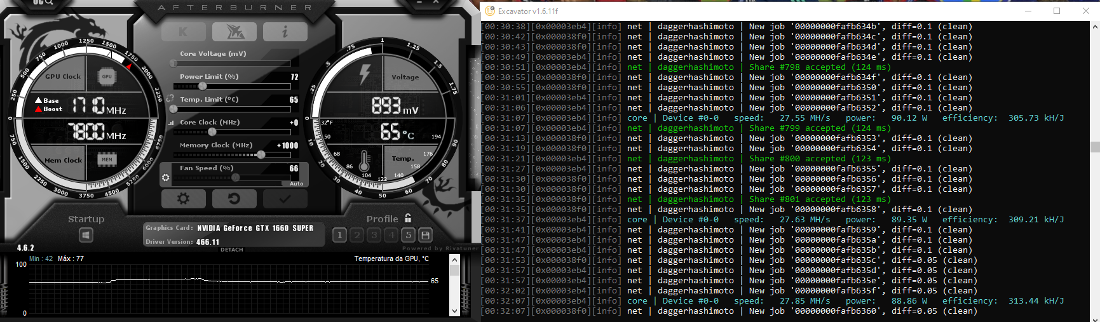Toggle the Profile padlock

click(x=408, y=218)
